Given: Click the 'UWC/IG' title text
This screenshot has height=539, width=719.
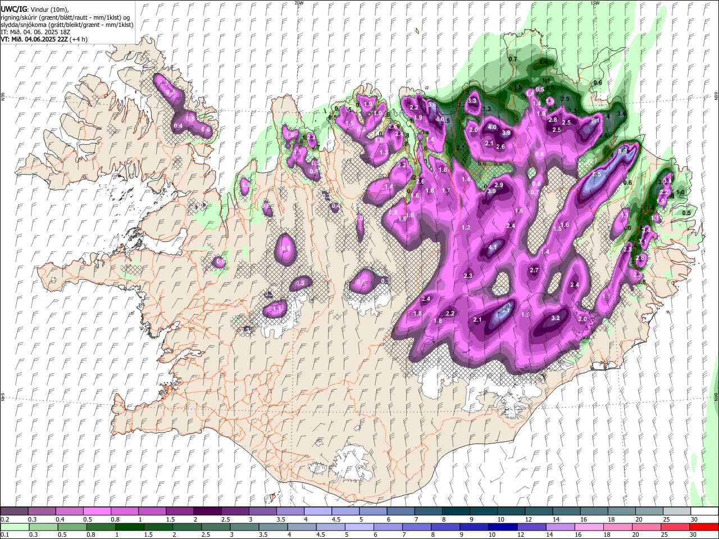Looking at the screenshot, I should click(13, 10).
